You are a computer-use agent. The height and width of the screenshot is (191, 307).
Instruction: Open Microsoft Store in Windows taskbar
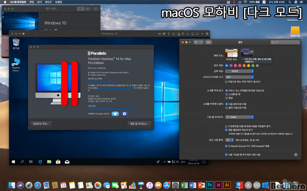(x=58, y=162)
